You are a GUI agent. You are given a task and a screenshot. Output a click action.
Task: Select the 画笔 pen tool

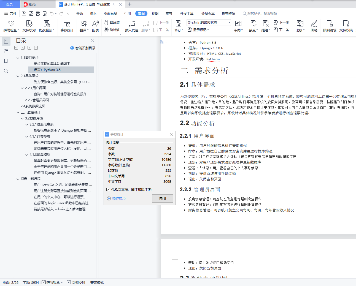[314, 26]
